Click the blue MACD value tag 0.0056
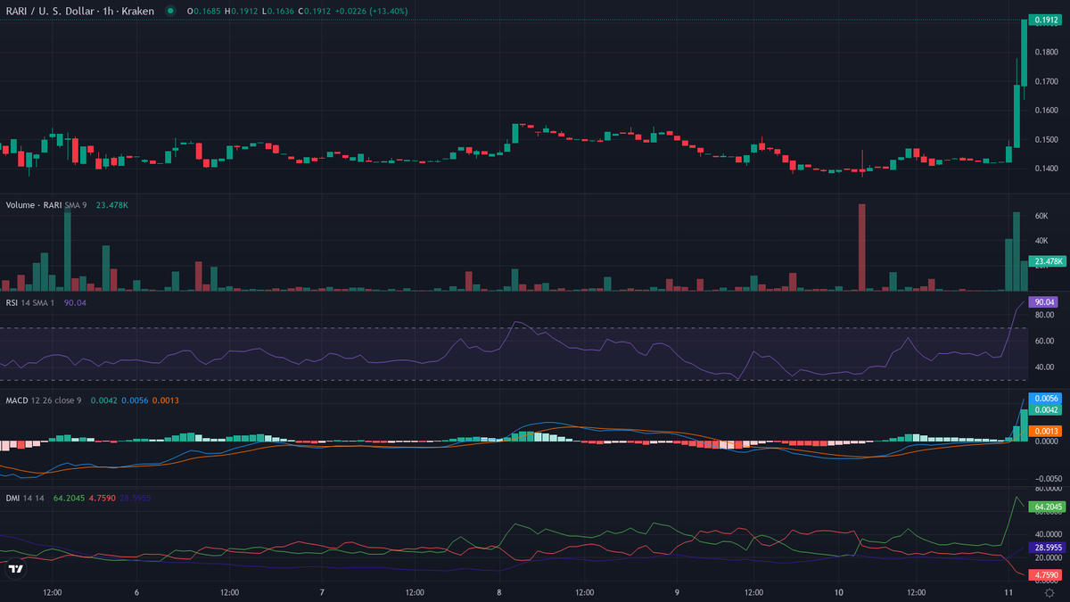 coord(1044,399)
